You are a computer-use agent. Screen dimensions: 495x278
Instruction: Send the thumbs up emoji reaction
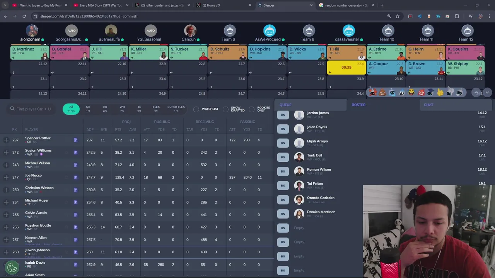pyautogui.click(x=440, y=93)
